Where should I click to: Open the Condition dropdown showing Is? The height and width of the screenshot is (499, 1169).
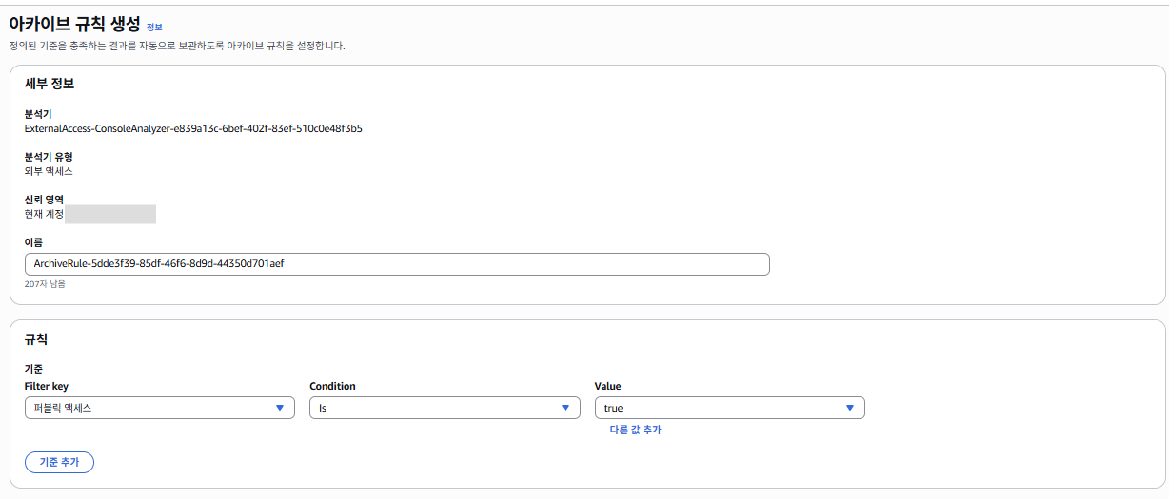(x=445, y=408)
